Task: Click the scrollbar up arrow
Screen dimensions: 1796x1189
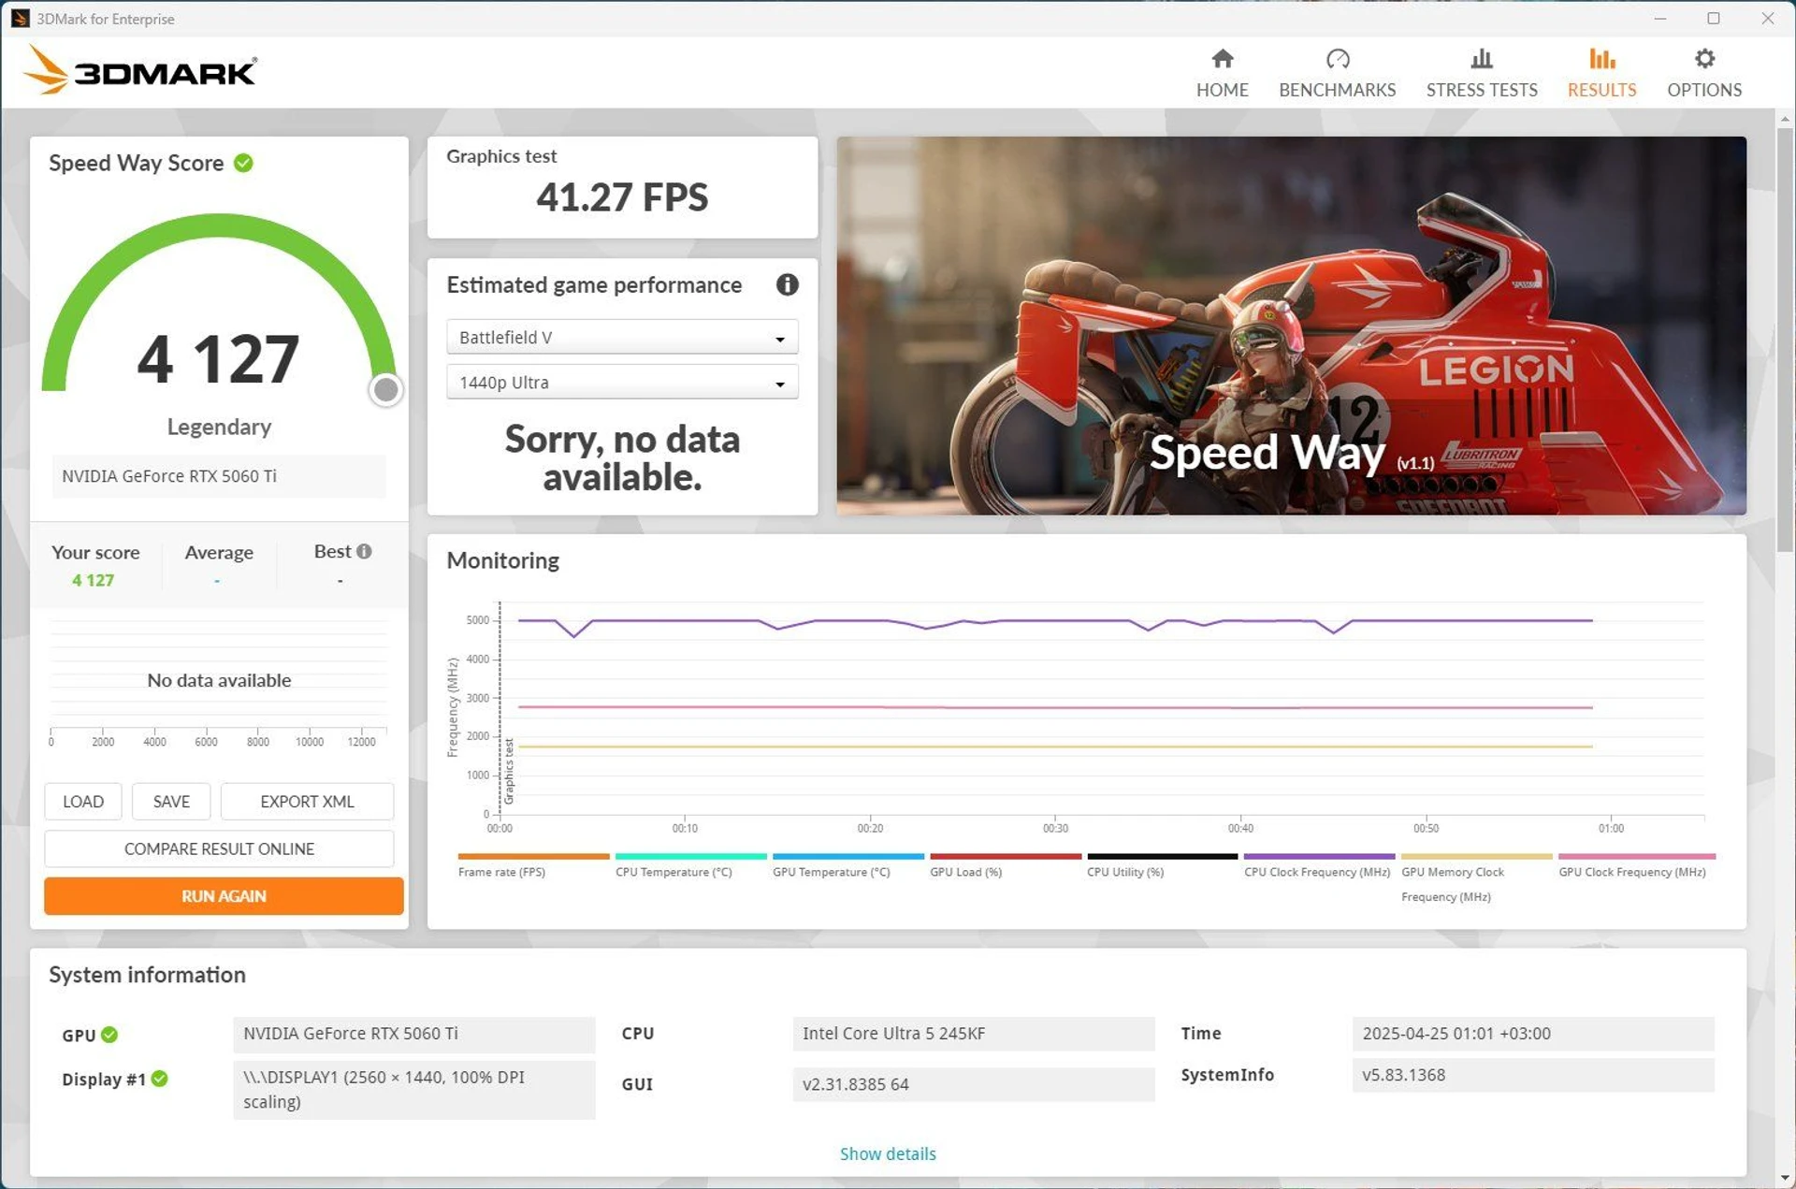Action: tap(1784, 119)
